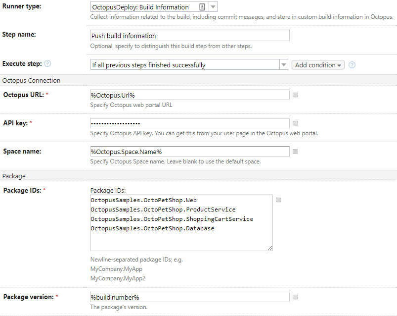The width and height of the screenshot is (397, 316).
Task: Open parameter picker icon for Space name
Action: (x=295, y=152)
